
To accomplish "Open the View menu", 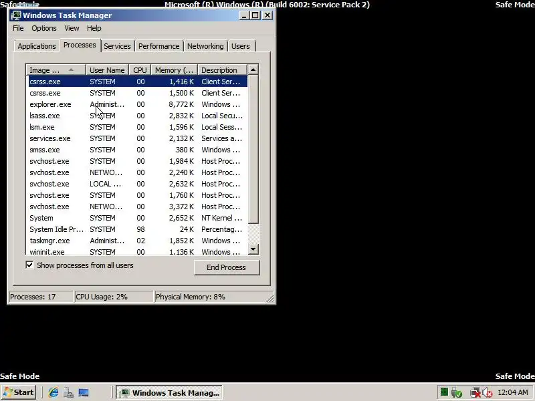I will 72,28.
